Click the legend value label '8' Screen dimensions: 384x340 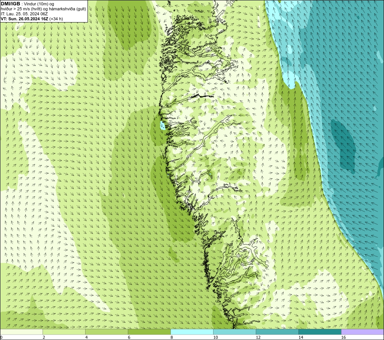172,338
